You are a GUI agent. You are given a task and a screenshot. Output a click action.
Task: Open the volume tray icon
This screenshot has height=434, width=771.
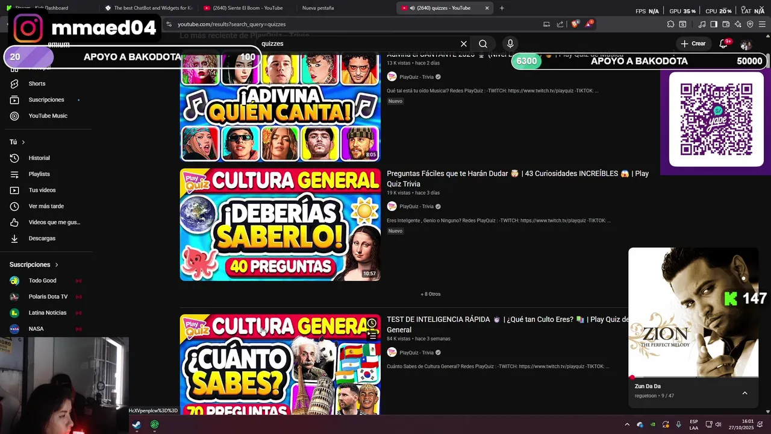[718, 424]
